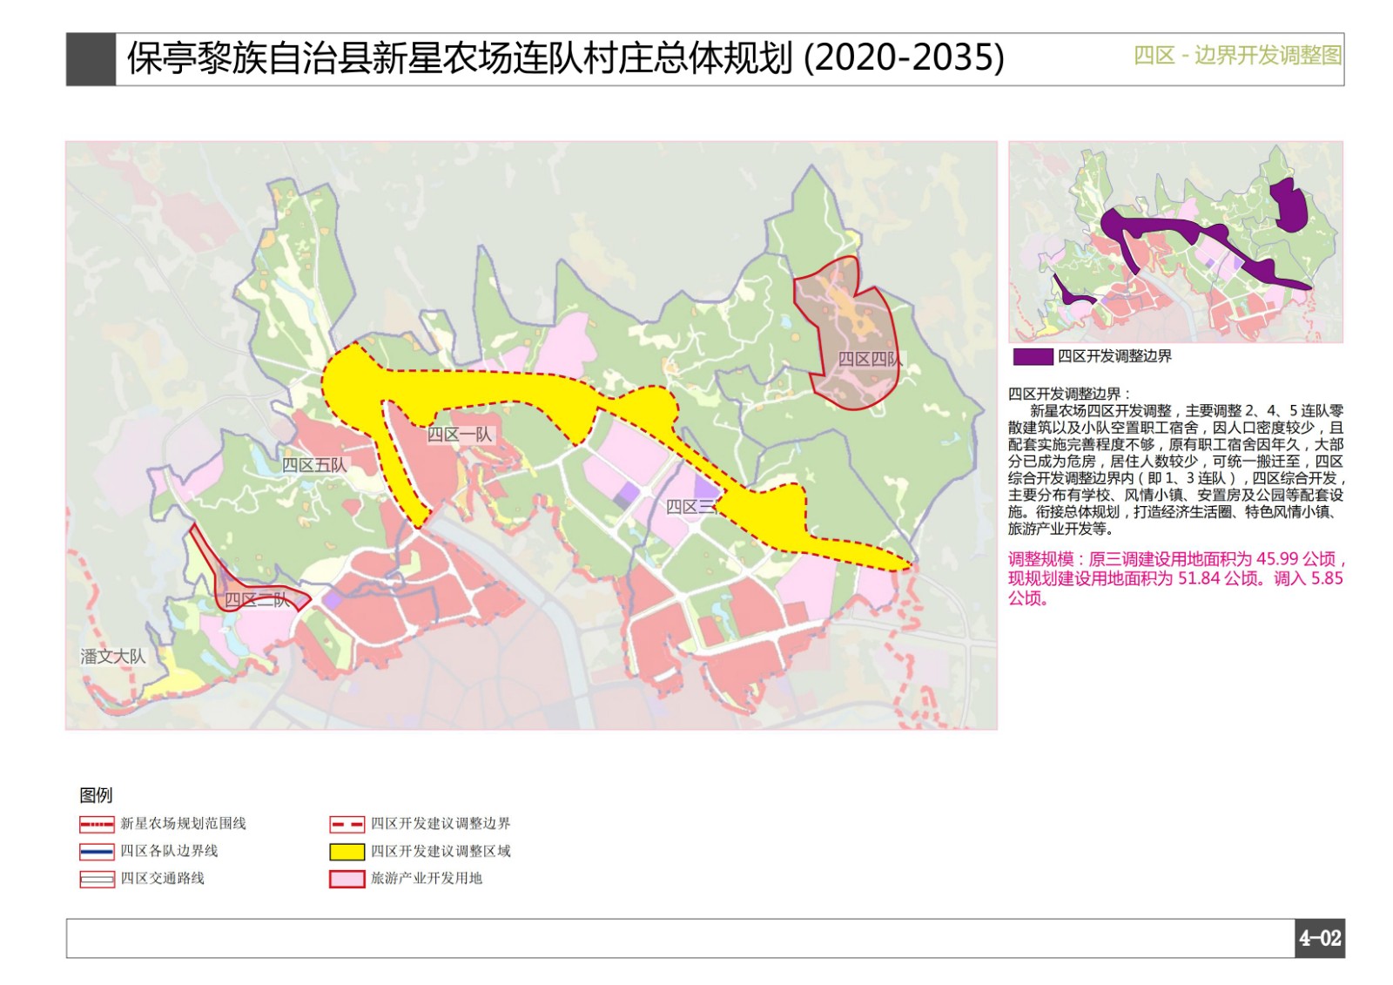Click the yellow 四区开发建议调整区域 legend swatch

point(347,852)
